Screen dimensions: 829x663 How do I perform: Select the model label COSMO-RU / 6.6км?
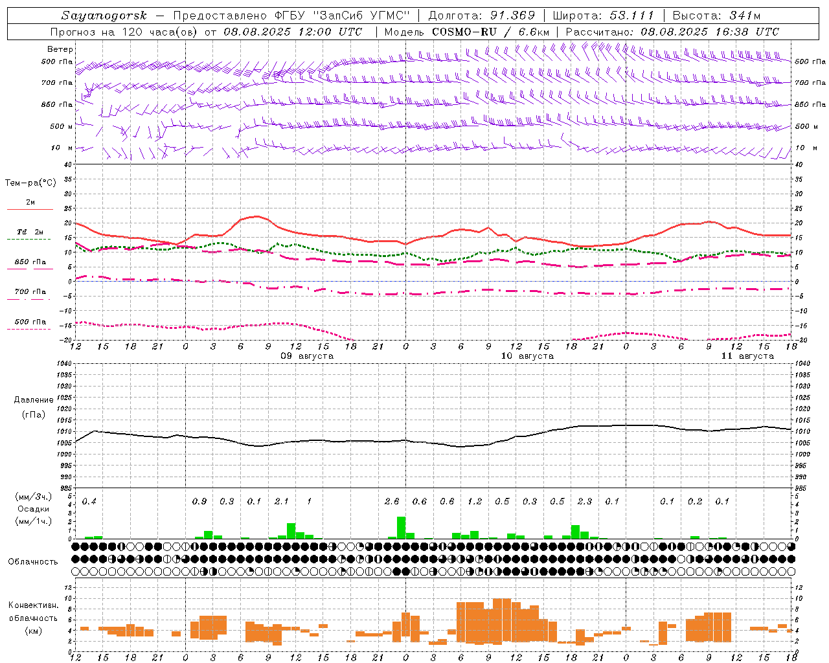pos(492,32)
